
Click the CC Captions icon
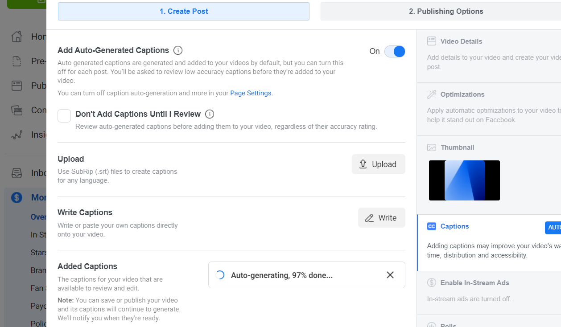click(431, 226)
